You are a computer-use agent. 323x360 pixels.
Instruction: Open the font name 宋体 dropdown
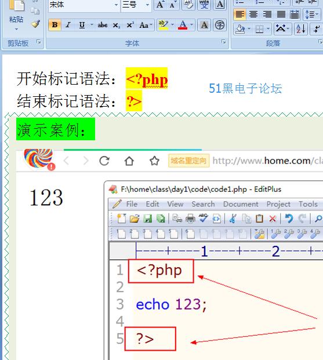click(x=116, y=5)
